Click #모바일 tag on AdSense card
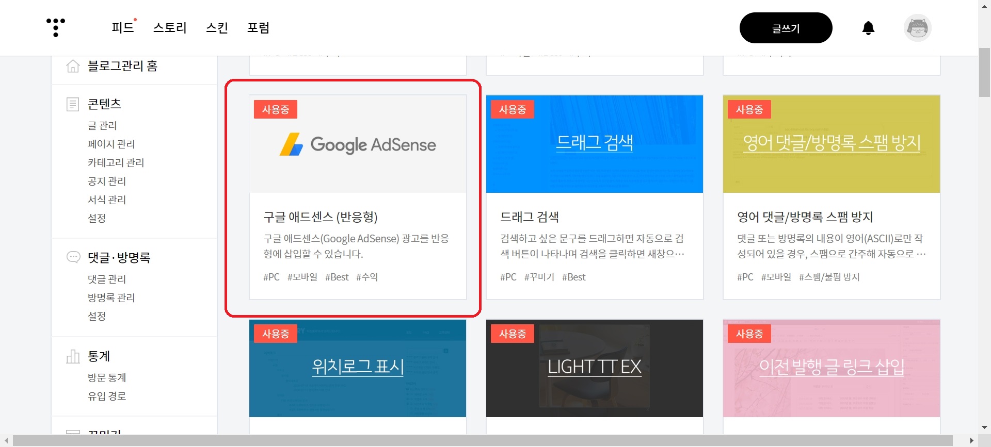Image resolution: width=991 pixels, height=447 pixels. [302, 277]
